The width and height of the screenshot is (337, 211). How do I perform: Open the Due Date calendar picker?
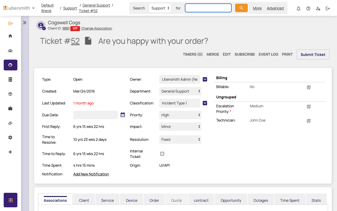(x=123, y=115)
